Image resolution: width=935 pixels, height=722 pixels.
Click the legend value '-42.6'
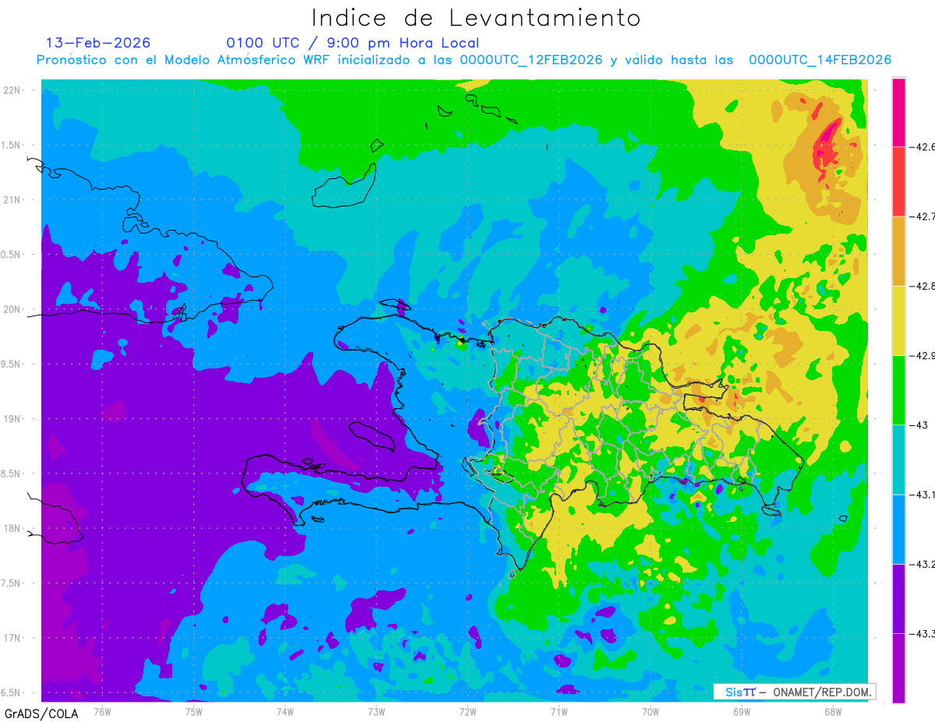click(x=923, y=146)
